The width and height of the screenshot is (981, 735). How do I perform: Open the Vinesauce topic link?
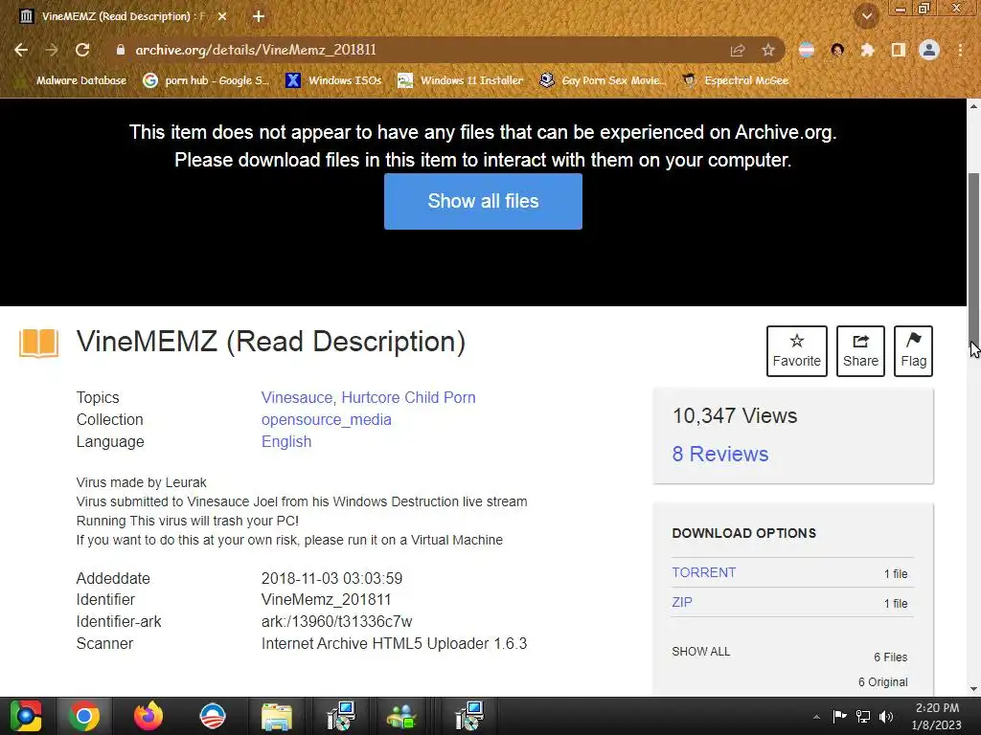click(297, 397)
